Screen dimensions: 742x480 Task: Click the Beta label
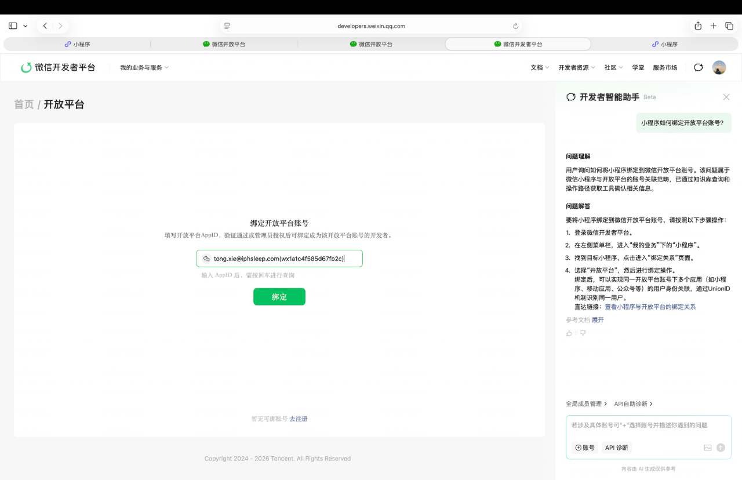pyautogui.click(x=650, y=97)
